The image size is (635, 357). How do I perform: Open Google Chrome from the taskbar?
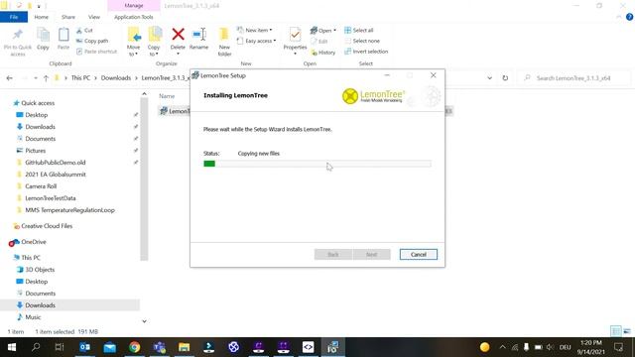135,347
